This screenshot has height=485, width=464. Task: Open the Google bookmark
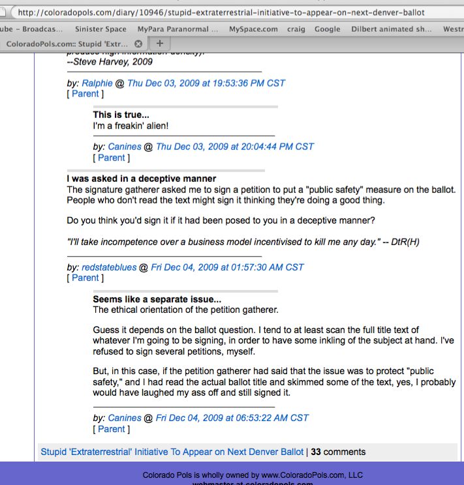coord(327,29)
